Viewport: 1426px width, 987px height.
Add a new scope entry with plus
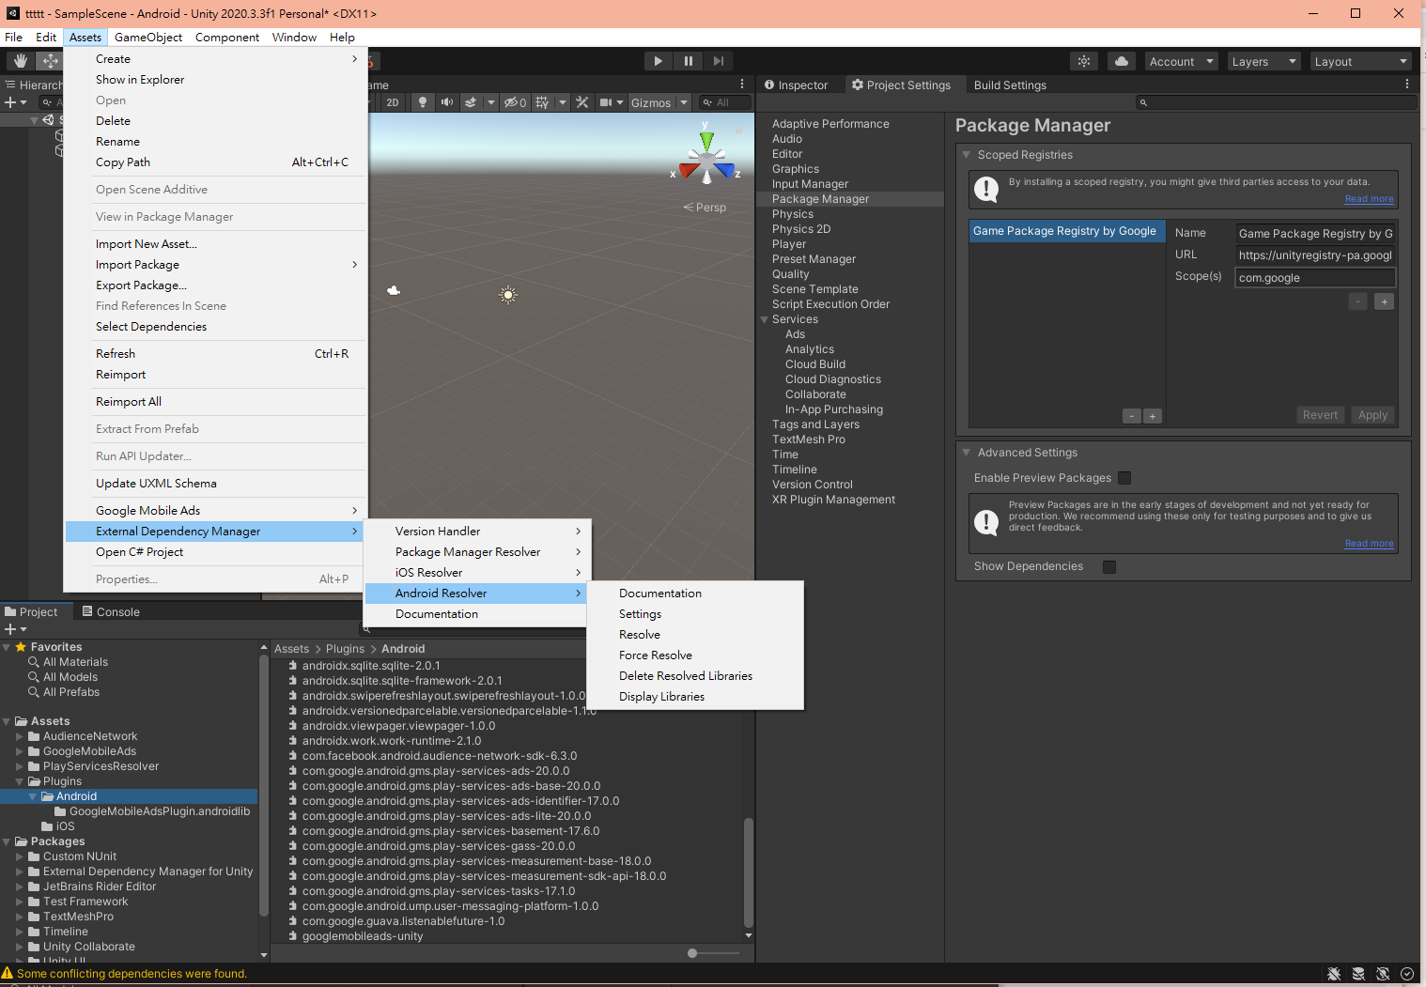coord(1384,301)
